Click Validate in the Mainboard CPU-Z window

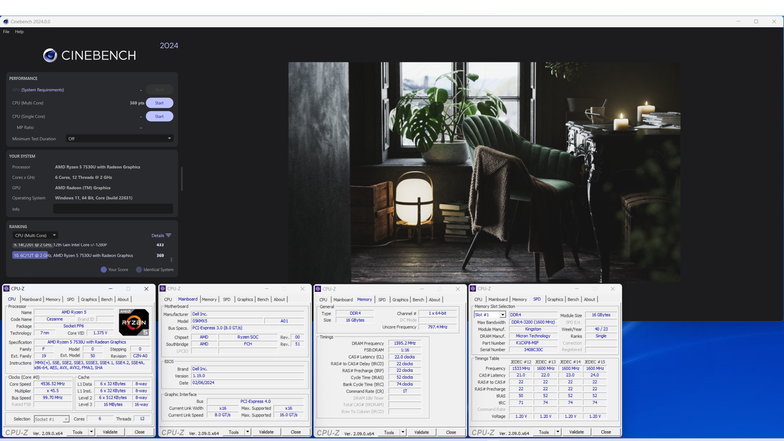click(x=266, y=432)
